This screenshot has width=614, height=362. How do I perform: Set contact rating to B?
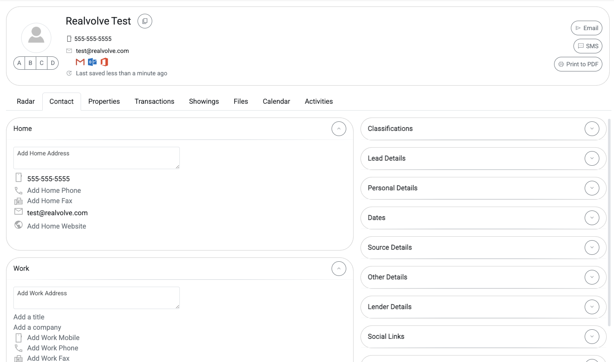click(x=31, y=63)
